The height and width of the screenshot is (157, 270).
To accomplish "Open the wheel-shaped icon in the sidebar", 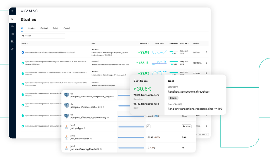I will [12, 26].
